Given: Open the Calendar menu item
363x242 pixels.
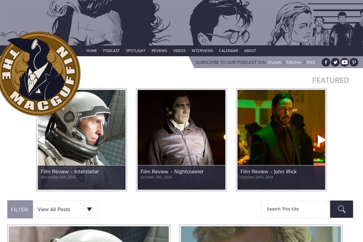Looking at the screenshot, I should point(229,51).
